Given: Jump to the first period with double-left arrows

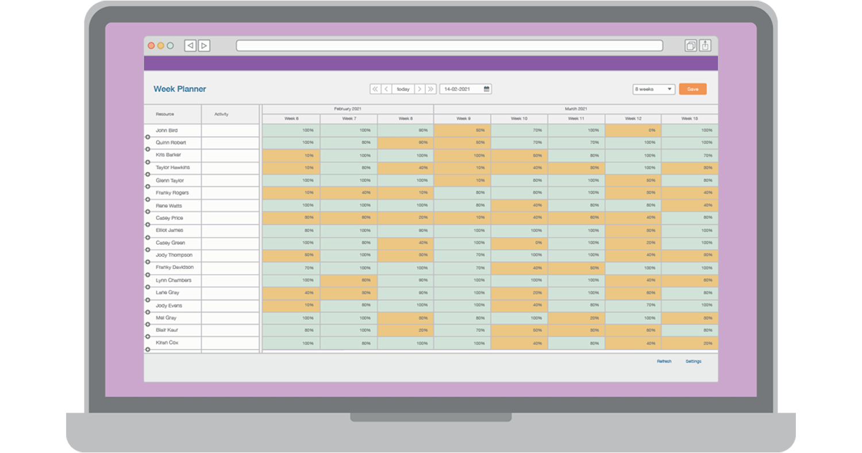Looking at the screenshot, I should (x=376, y=89).
